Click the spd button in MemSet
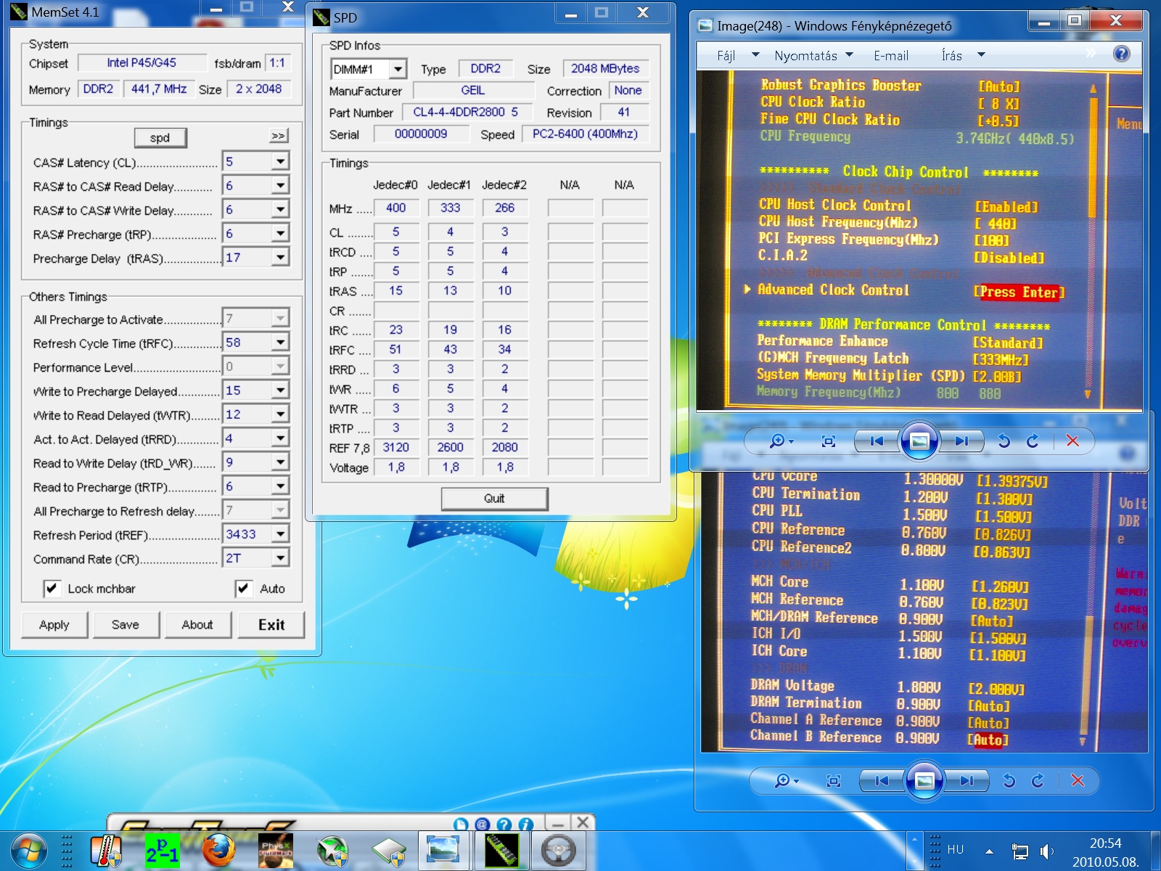The width and height of the screenshot is (1161, 871). 160,138
